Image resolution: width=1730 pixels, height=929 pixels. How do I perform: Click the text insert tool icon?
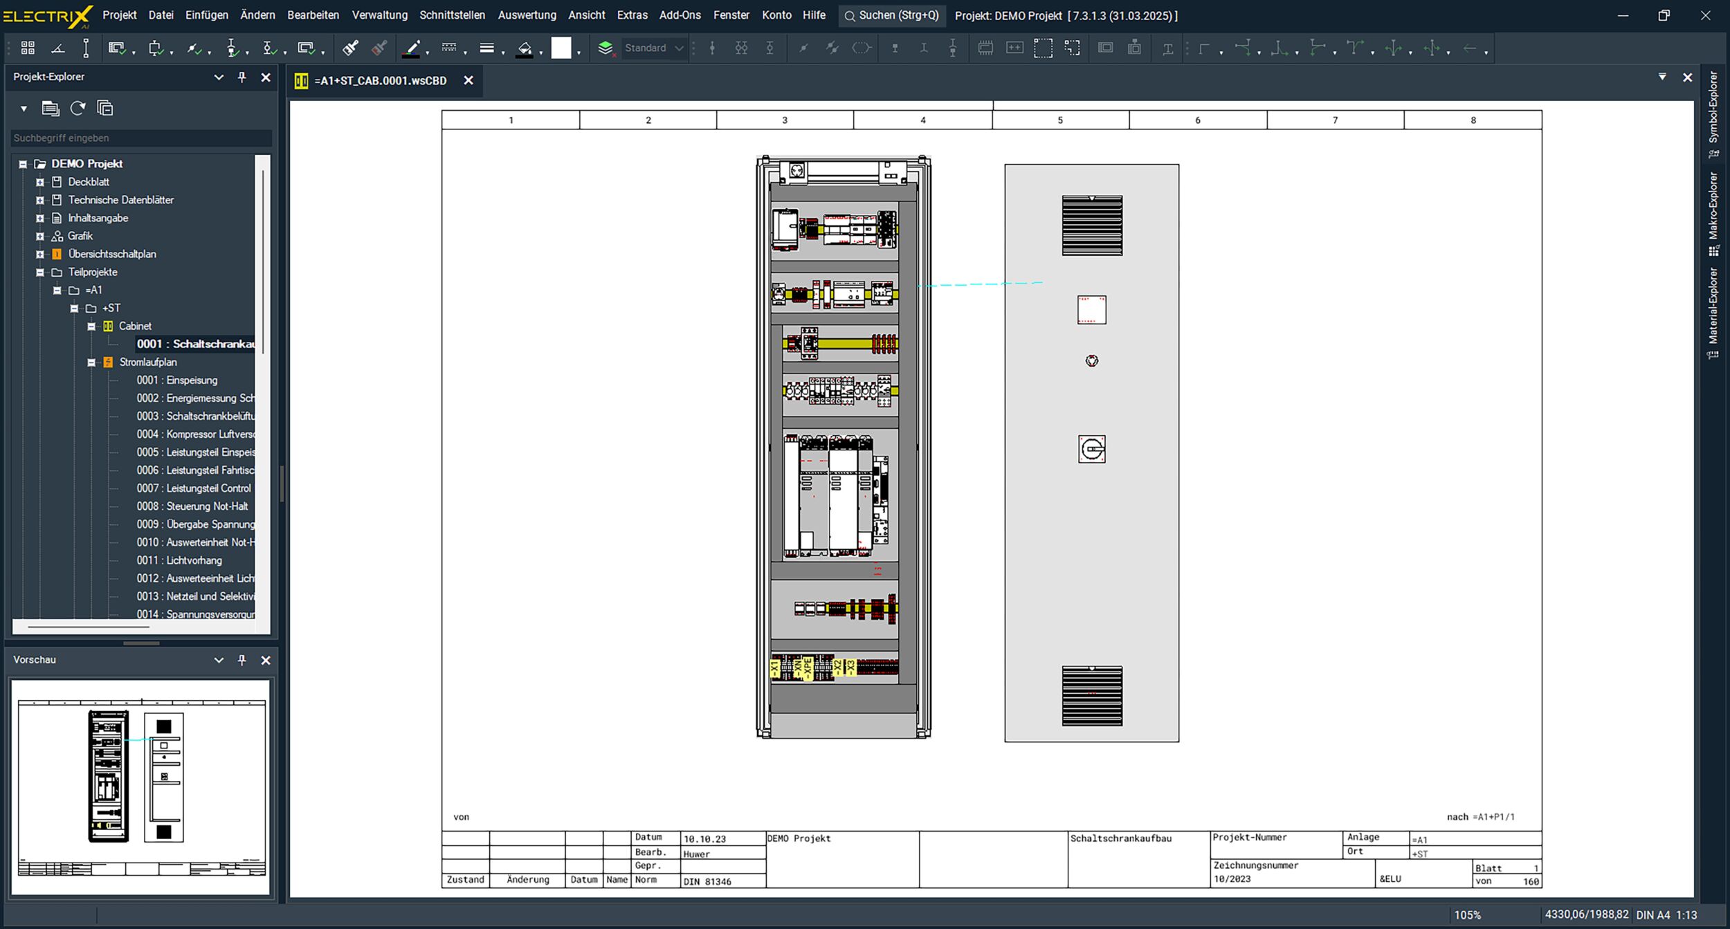(1167, 48)
